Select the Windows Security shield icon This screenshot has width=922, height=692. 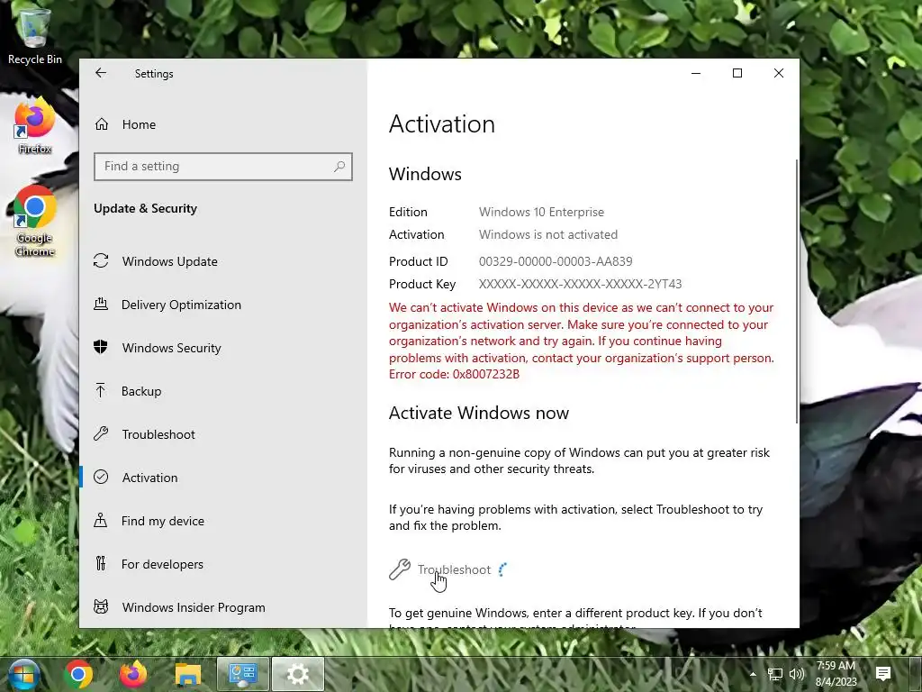tap(101, 347)
